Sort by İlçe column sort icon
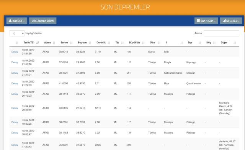245x150 pixels. pyautogui.click(x=200, y=43)
